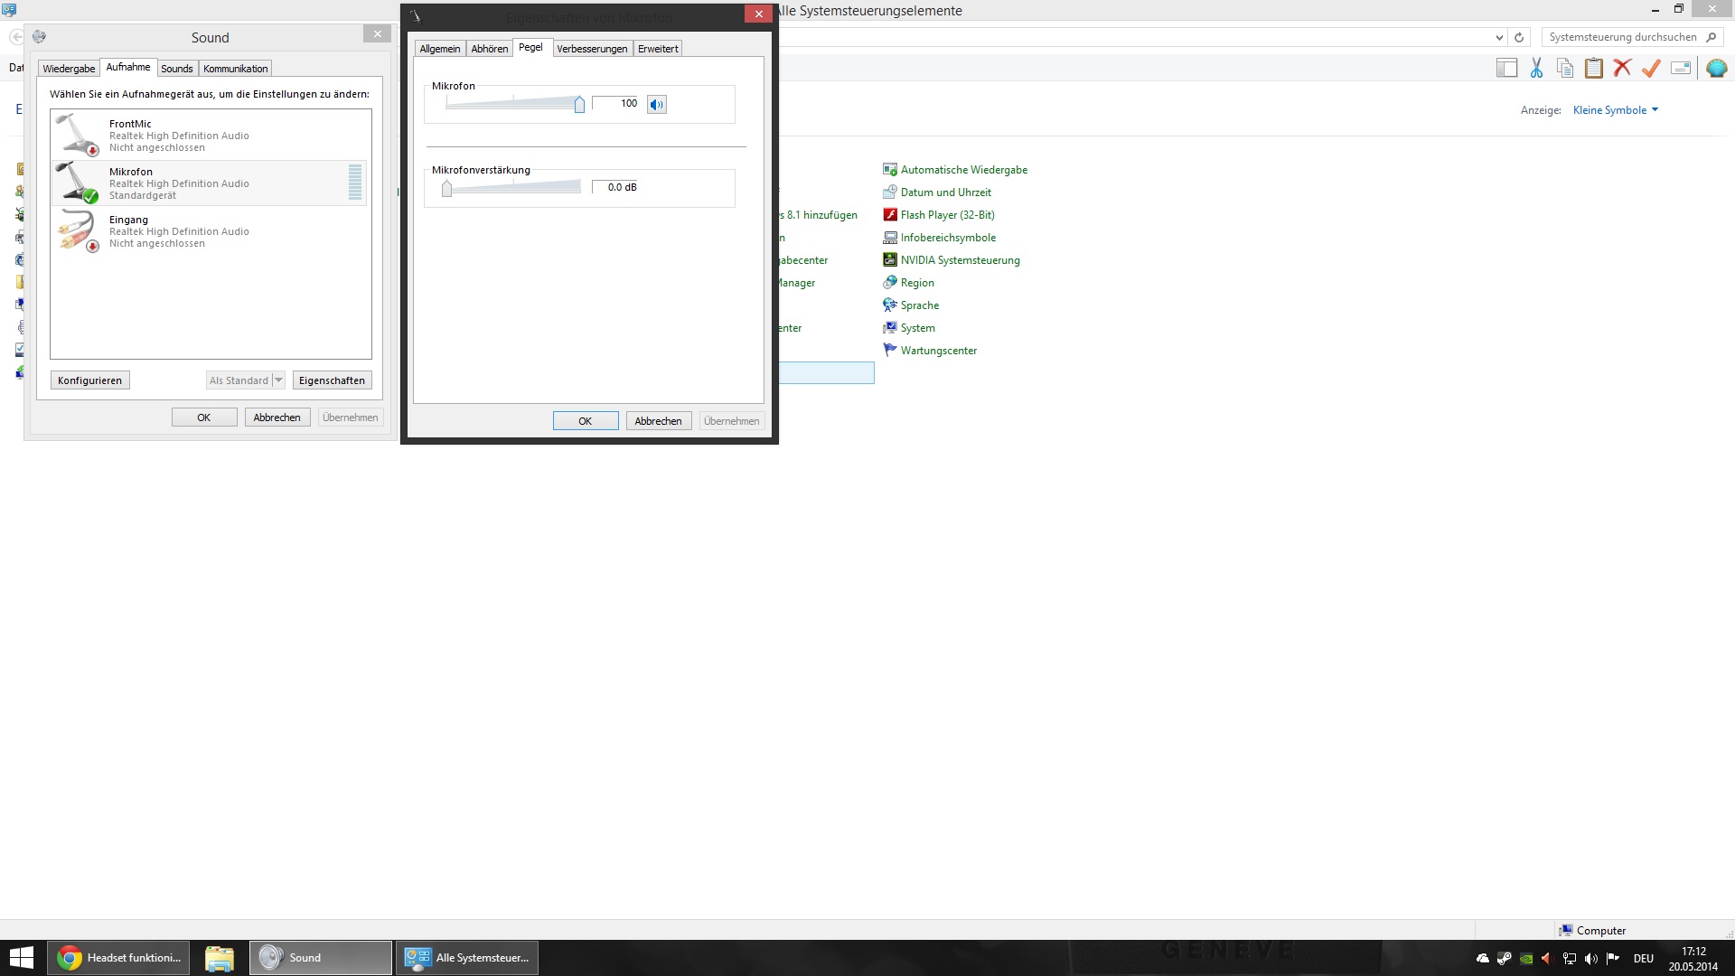
Task: Open Chrome window in the taskbar
Action: coord(119,958)
